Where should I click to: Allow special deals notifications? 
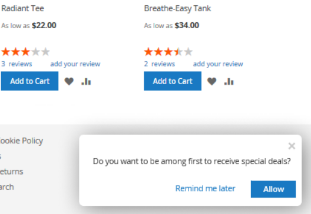tap(273, 189)
